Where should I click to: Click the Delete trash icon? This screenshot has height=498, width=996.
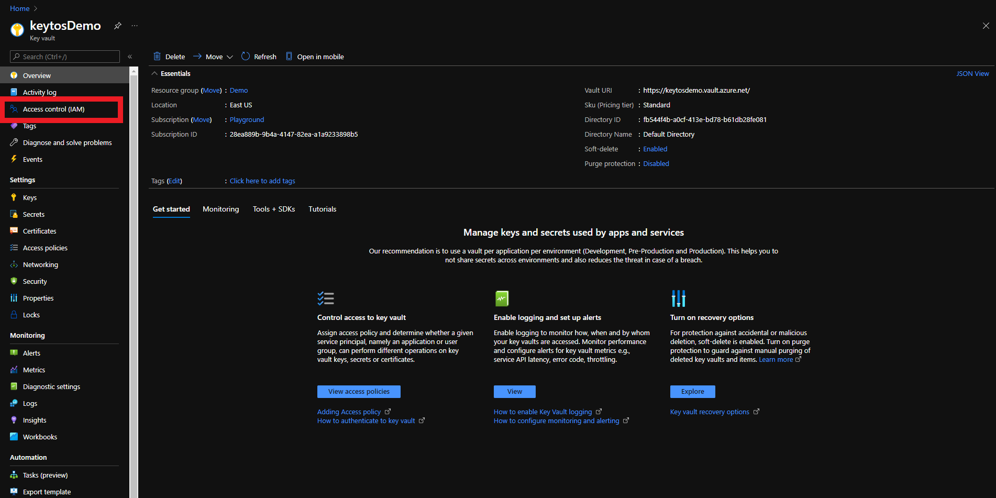[x=157, y=57]
